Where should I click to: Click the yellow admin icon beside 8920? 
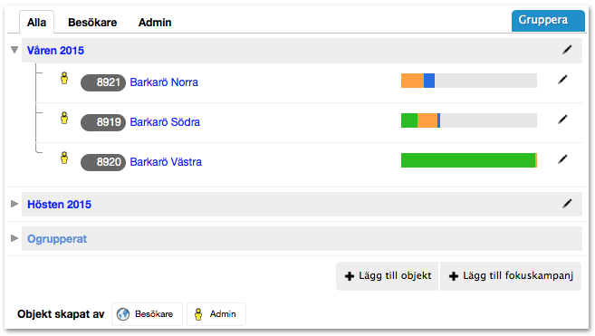click(x=64, y=158)
